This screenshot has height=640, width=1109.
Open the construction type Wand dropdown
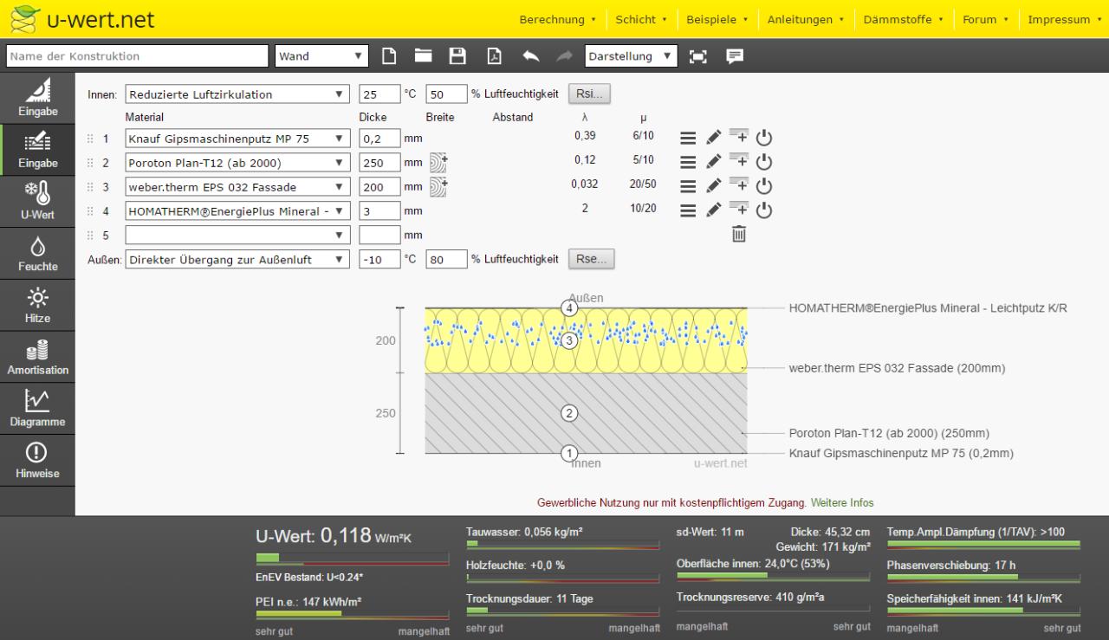click(x=321, y=56)
